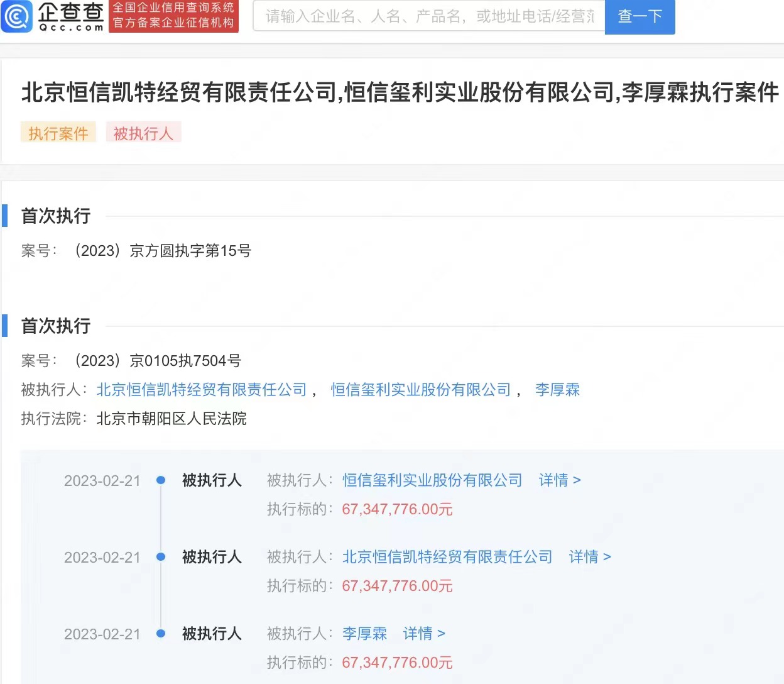The width and height of the screenshot is (784, 684).
Task: Open 恒信玺利实业股份有限公司 link in 被执行人 row
Action: tap(421, 390)
